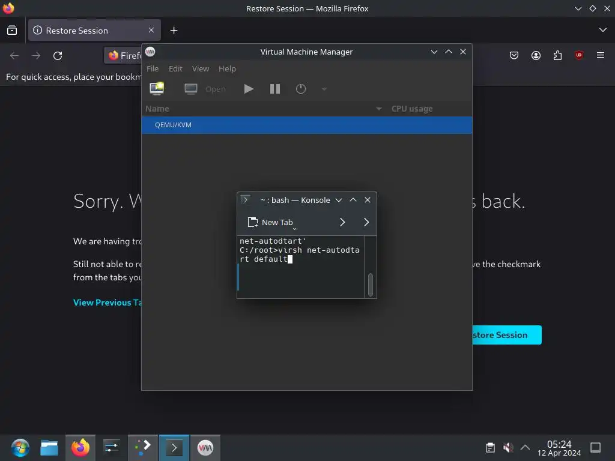
Task: Expand hidden system tray icons
Action: 525,448
